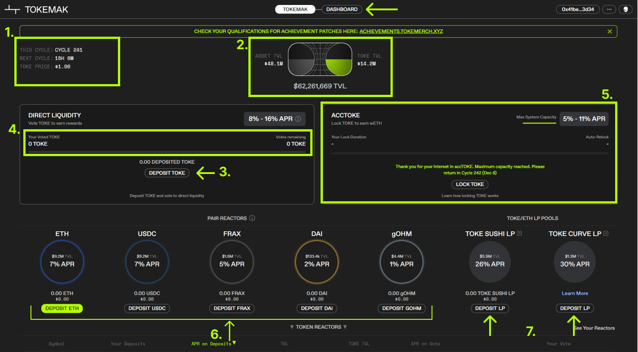Click the TVL capsule graphic
638x352 pixels.
(320, 59)
